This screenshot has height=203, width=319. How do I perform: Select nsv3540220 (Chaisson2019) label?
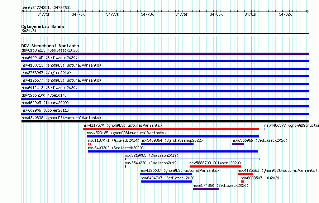click(152, 163)
